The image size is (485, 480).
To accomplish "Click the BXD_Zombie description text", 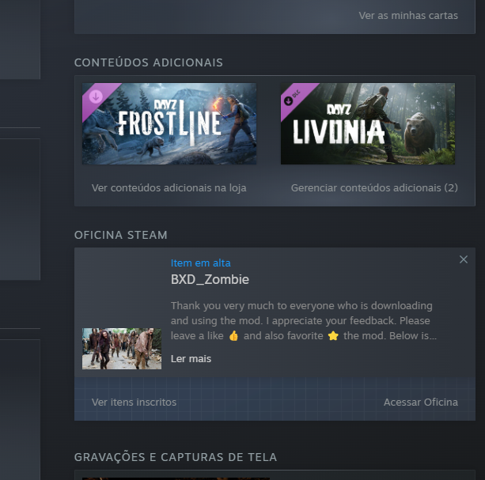I will tap(304, 321).
